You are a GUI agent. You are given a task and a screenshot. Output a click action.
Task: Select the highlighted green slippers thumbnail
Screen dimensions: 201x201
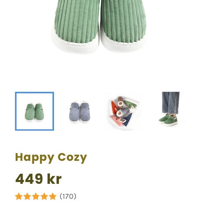coord(34,111)
